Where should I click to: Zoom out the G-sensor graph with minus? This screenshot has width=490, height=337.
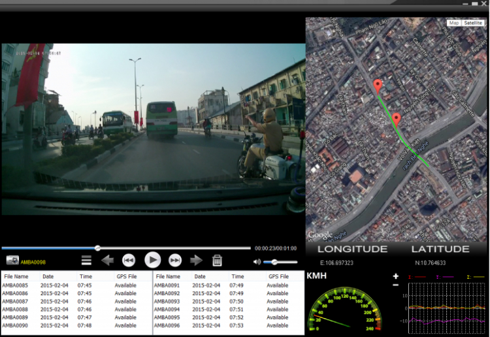point(396,285)
